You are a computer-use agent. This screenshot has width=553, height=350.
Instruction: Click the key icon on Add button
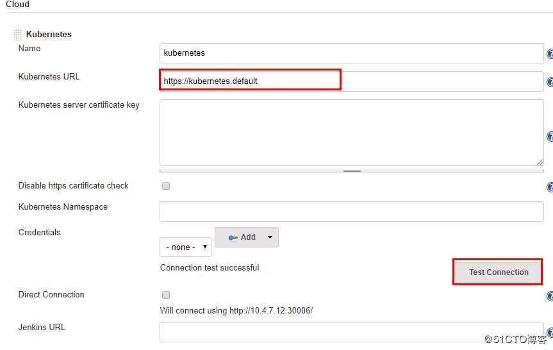coord(233,237)
